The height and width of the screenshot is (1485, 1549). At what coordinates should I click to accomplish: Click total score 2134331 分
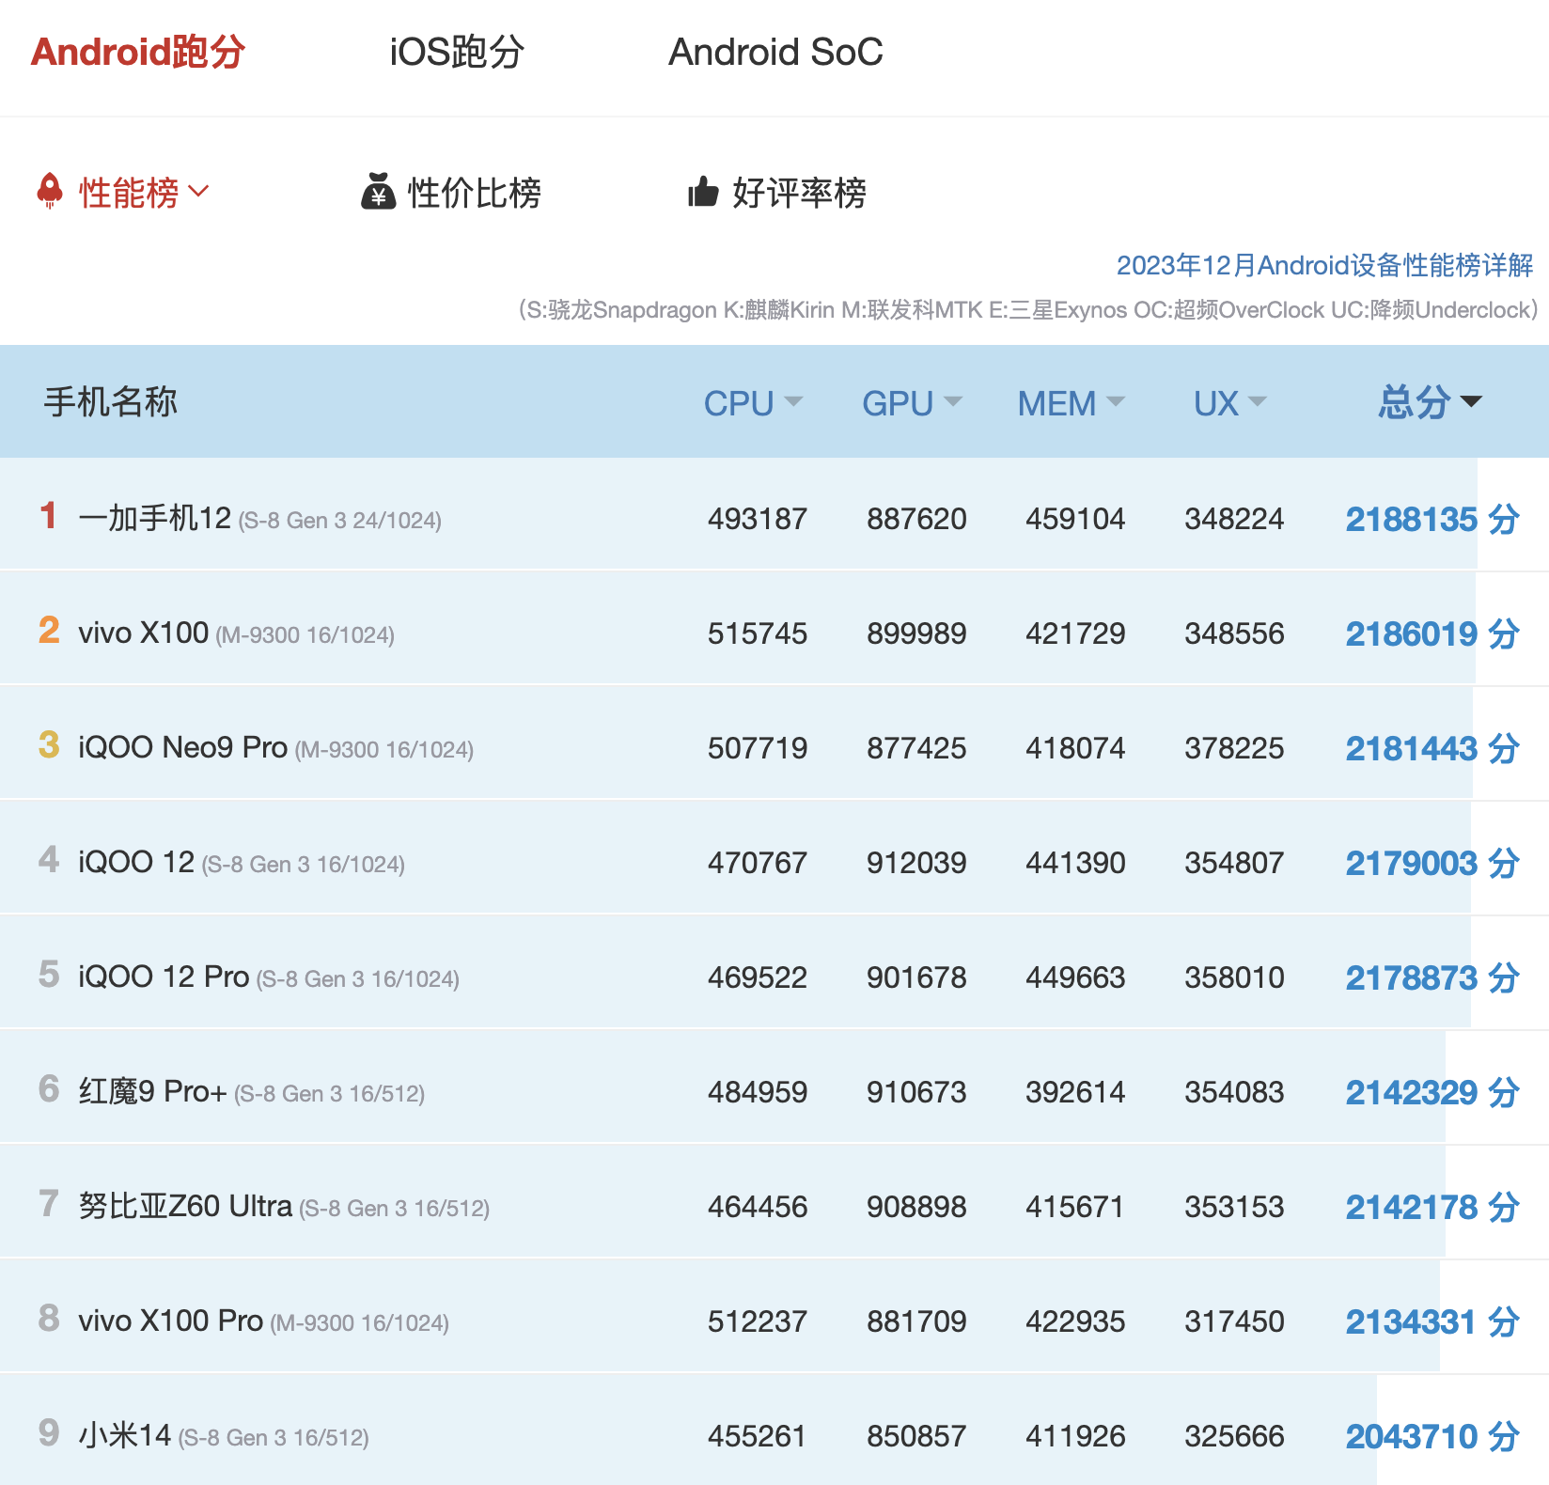[1432, 1321]
